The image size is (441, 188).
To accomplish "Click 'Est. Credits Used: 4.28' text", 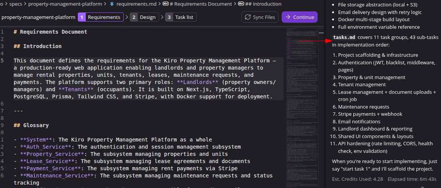I will click(x=357, y=179).
